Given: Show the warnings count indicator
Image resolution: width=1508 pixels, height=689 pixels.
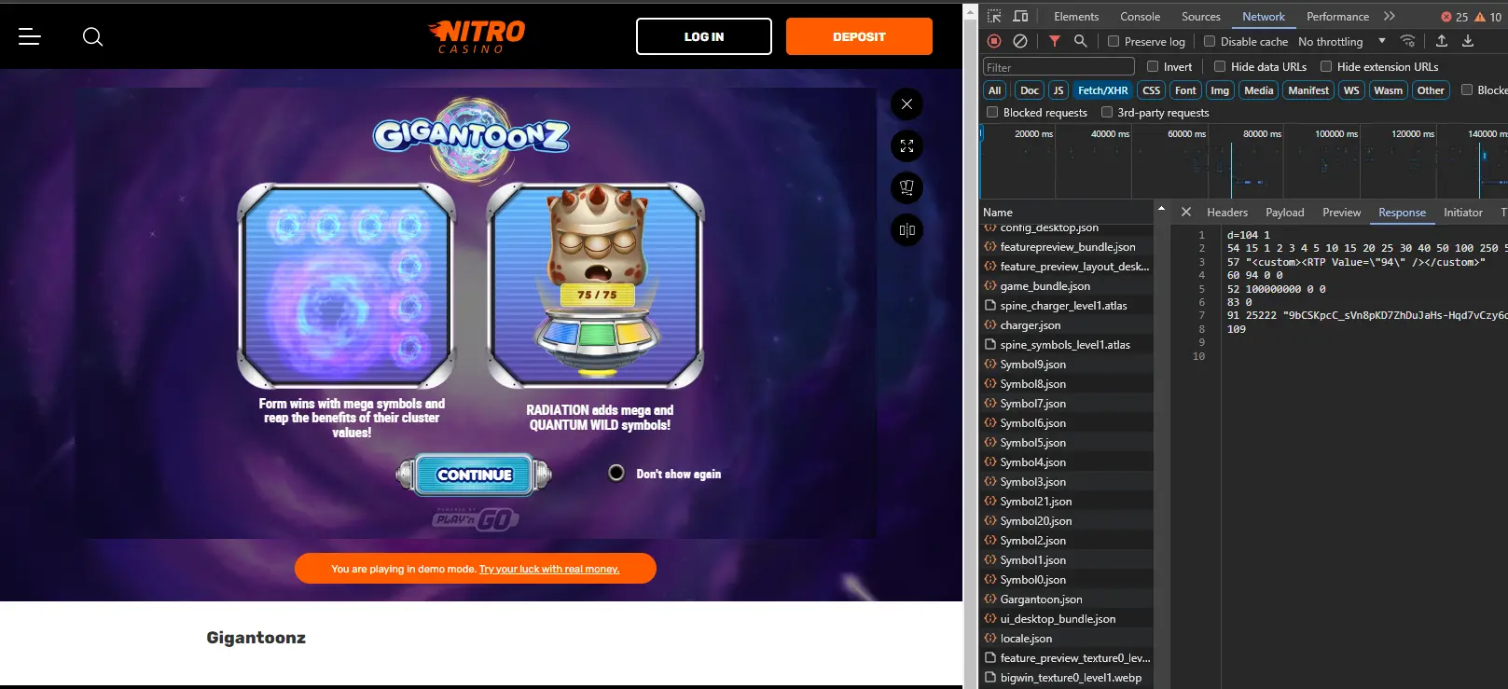Looking at the screenshot, I should [x=1488, y=17].
